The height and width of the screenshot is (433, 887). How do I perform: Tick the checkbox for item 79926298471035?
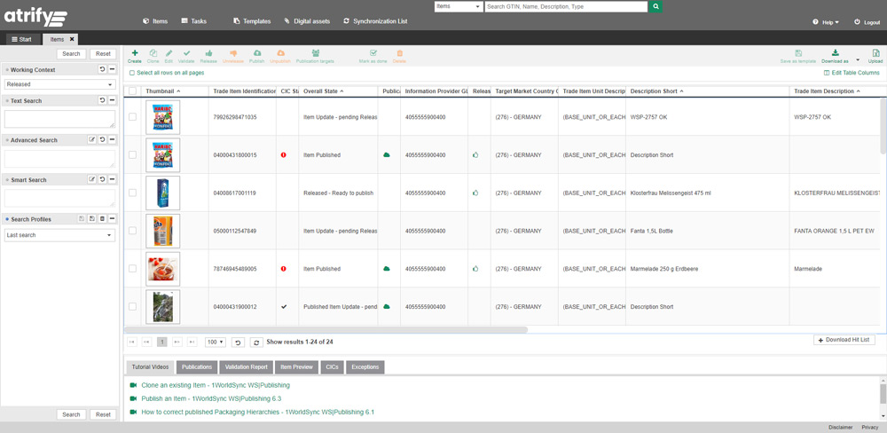[x=133, y=117]
